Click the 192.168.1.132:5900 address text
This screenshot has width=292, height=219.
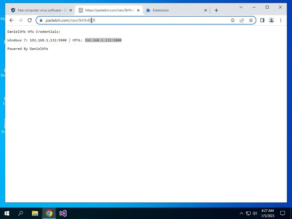tap(48, 40)
